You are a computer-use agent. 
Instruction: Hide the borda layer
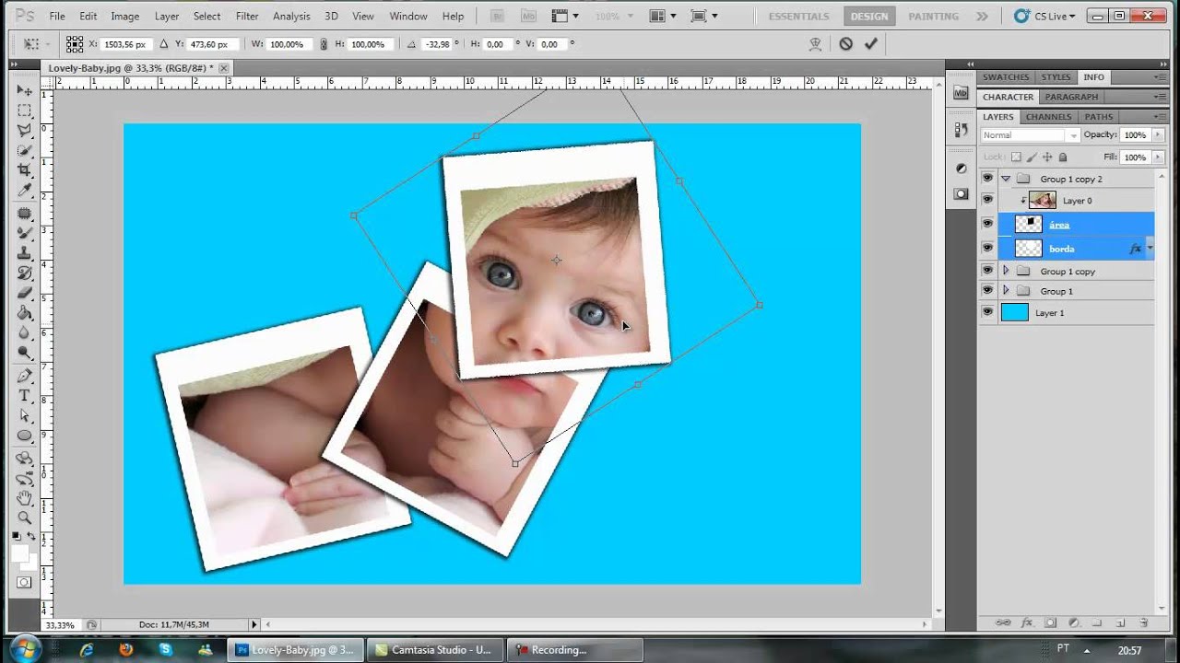(x=987, y=248)
